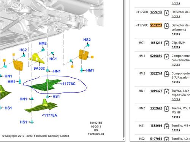Select the <11778A callout label
Screen dimensions: 190x142
pos(49,115)
